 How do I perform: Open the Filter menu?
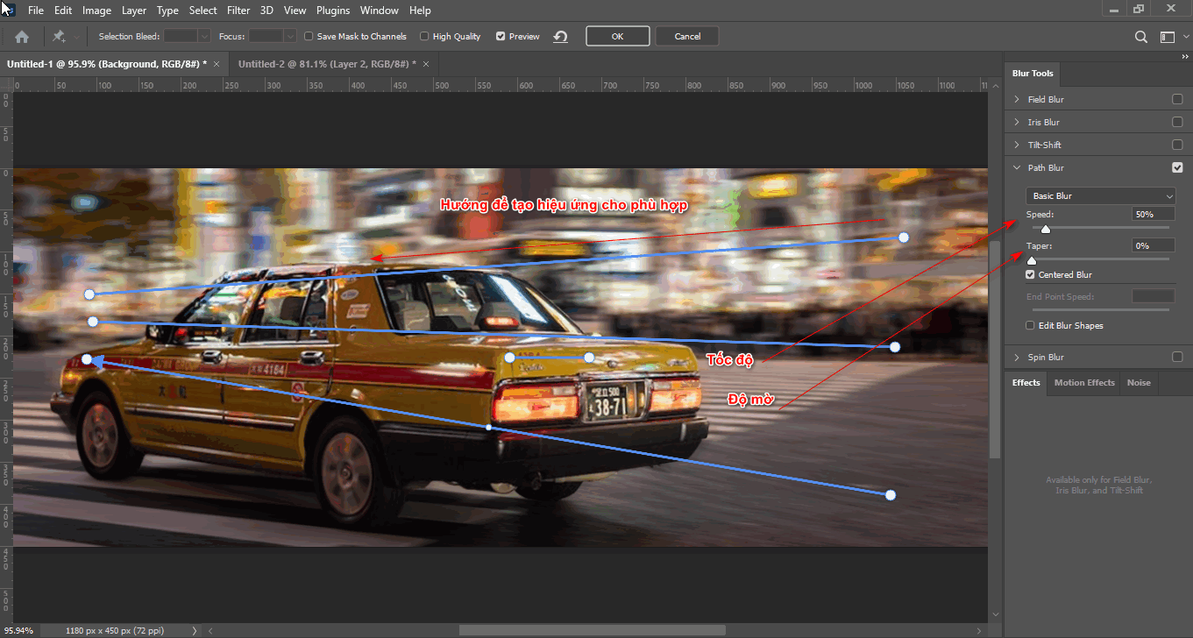point(238,10)
